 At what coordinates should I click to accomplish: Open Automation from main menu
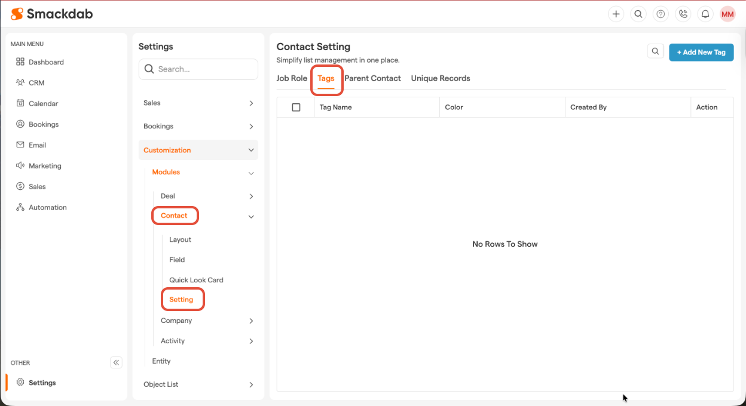pyautogui.click(x=47, y=208)
